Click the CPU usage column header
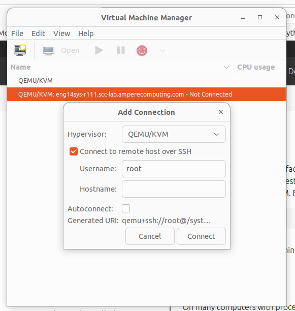This screenshot has height=311, width=295. pos(256,67)
